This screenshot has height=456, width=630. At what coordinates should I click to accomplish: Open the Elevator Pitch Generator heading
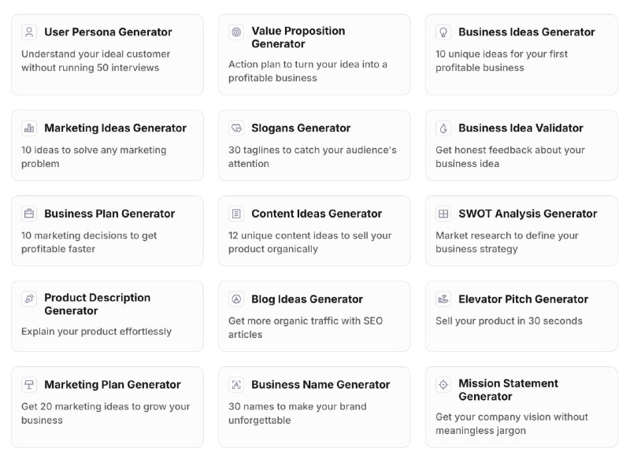(x=523, y=299)
